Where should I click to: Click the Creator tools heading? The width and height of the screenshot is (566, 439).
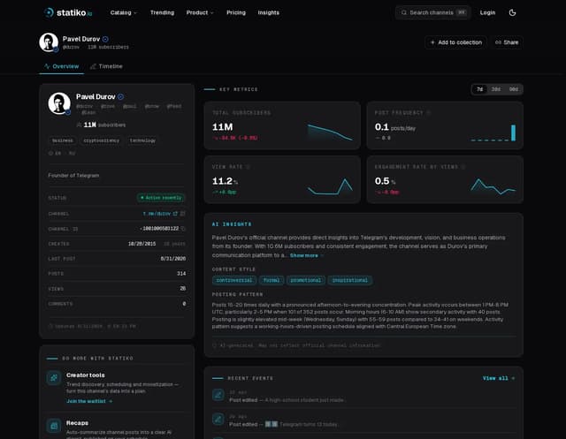(86, 375)
